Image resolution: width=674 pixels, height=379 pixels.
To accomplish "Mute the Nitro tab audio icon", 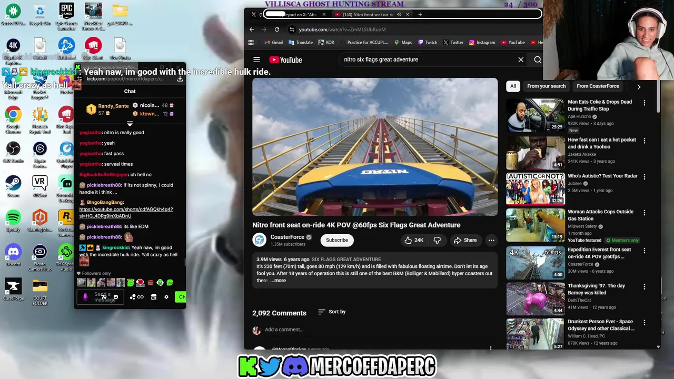I will (x=399, y=15).
